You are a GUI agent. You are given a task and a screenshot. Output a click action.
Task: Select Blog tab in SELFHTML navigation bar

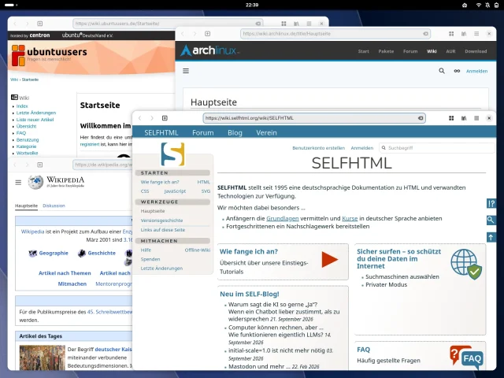[x=235, y=133]
